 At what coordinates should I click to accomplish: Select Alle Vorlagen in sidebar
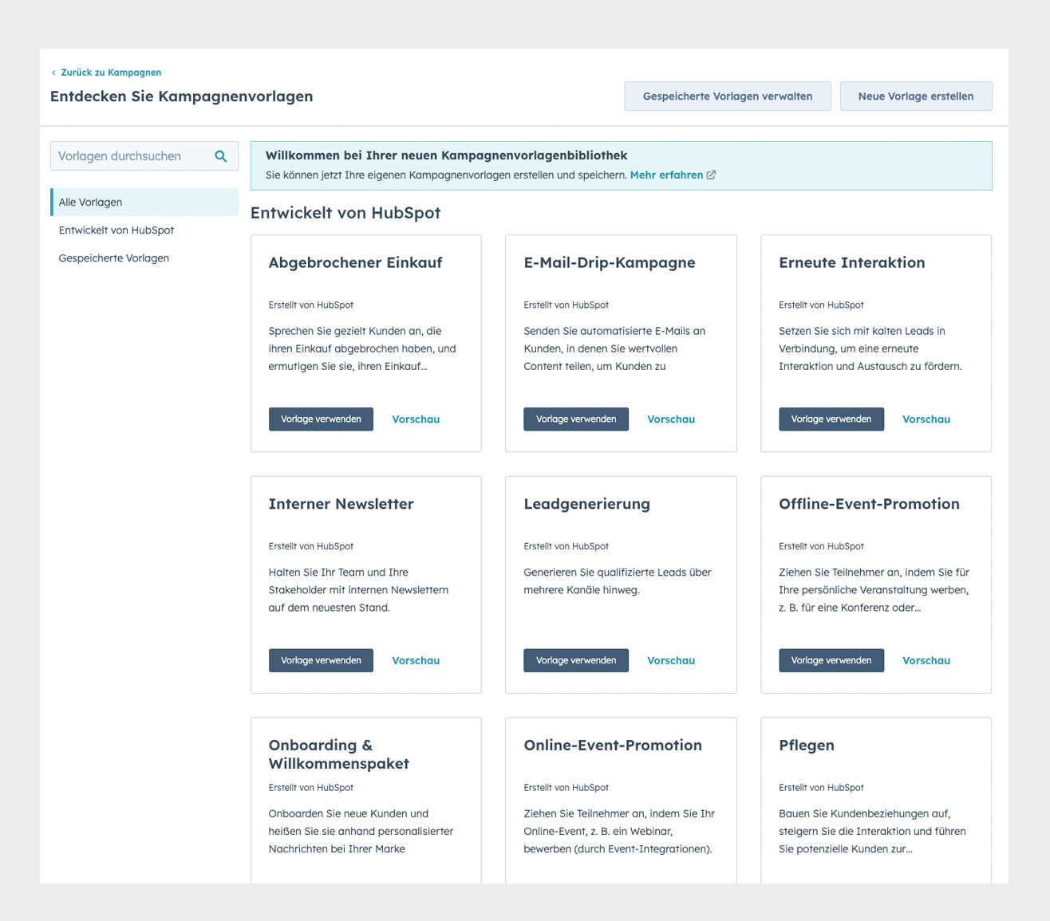[144, 203]
